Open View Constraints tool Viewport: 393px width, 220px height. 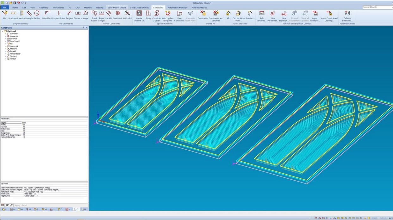click(x=179, y=14)
